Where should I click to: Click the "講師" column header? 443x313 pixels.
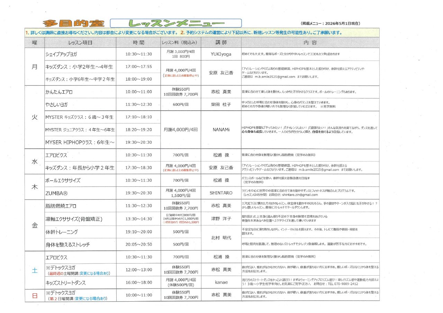[221, 43]
